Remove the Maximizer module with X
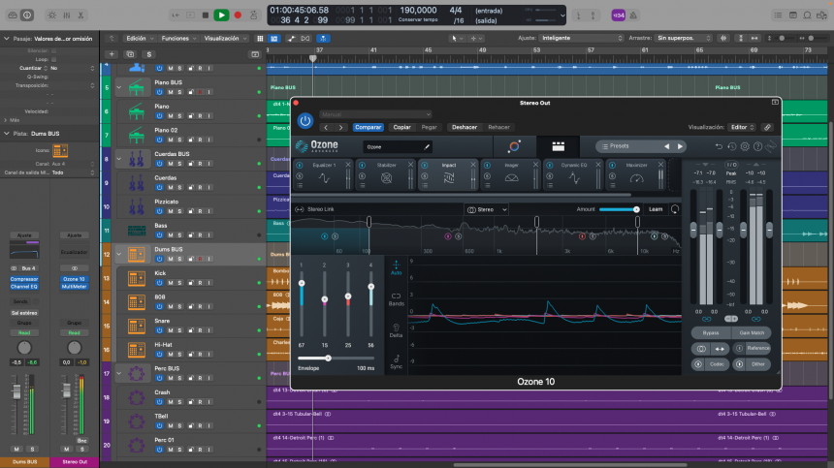Image resolution: width=834 pixels, height=468 pixels. click(660, 165)
